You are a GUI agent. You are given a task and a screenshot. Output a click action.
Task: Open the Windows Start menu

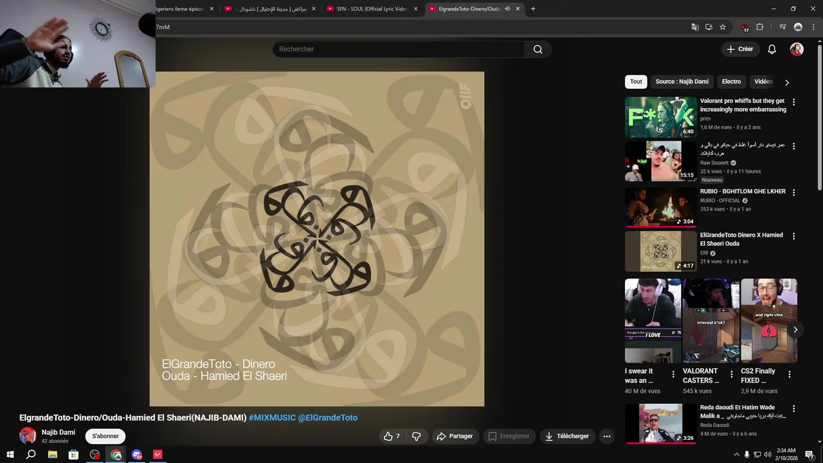pos(10,455)
